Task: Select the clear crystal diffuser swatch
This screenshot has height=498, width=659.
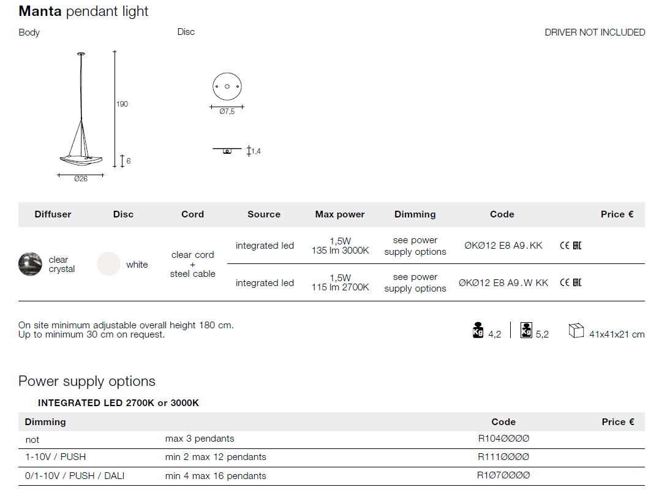Action: click(x=30, y=264)
